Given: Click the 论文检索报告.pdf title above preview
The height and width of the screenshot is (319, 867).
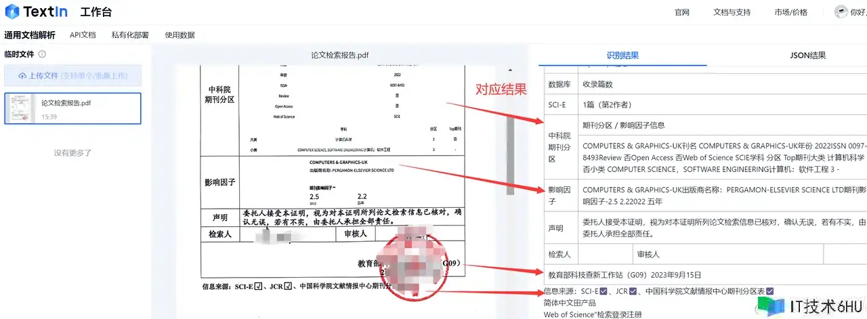Looking at the screenshot, I should (x=340, y=54).
